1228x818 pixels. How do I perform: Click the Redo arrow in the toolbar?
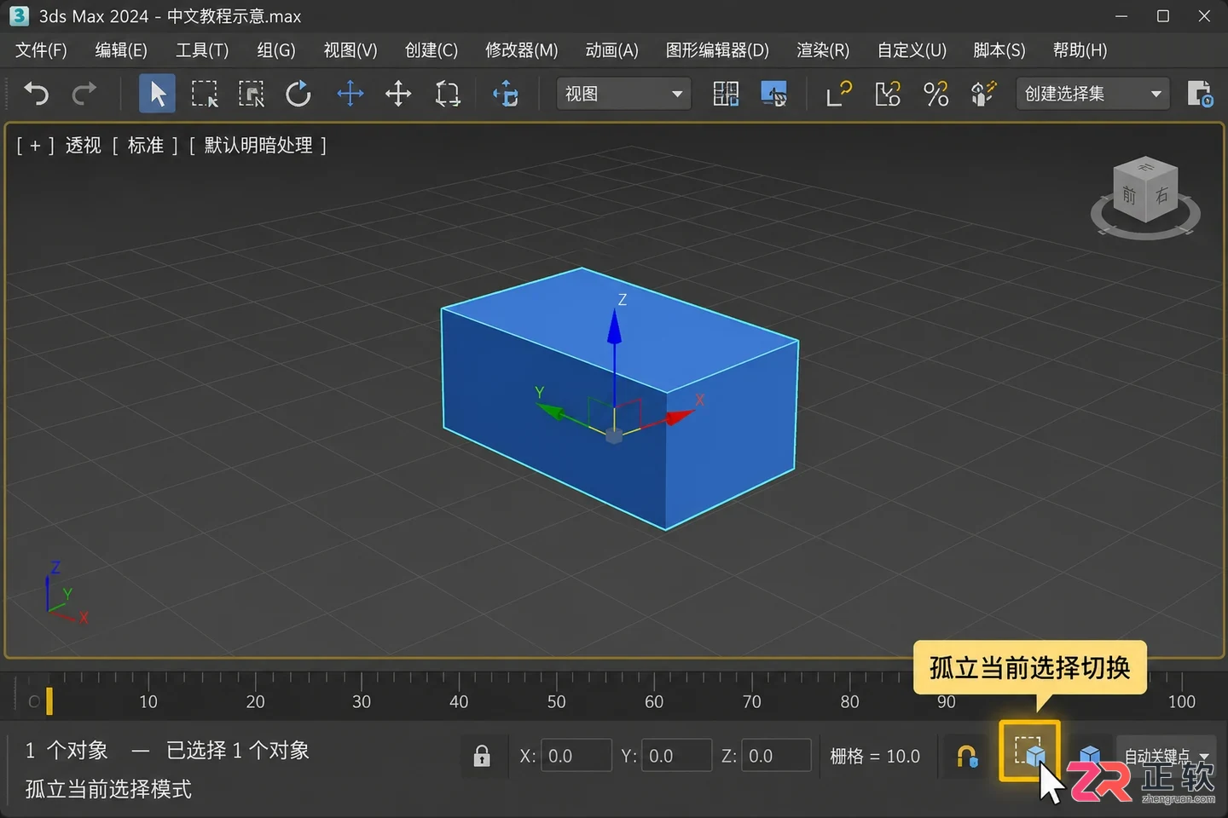(84, 93)
